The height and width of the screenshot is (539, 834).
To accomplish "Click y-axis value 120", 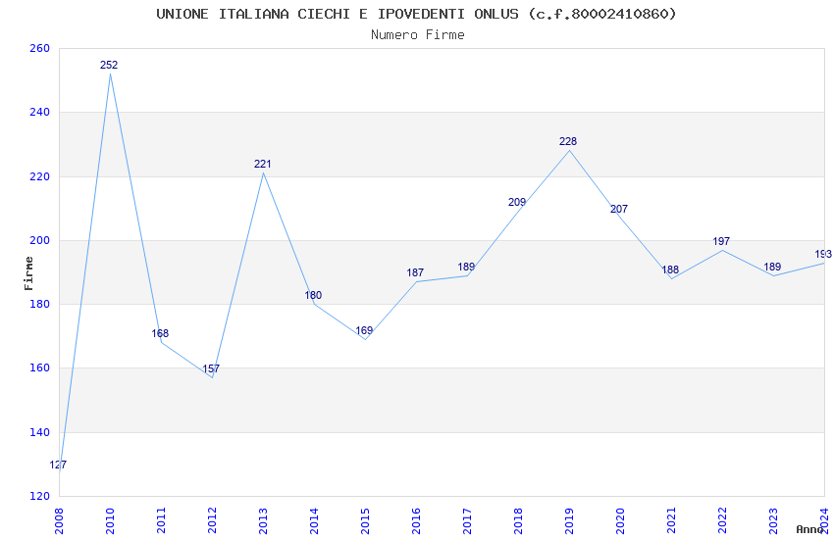I will coord(40,497).
